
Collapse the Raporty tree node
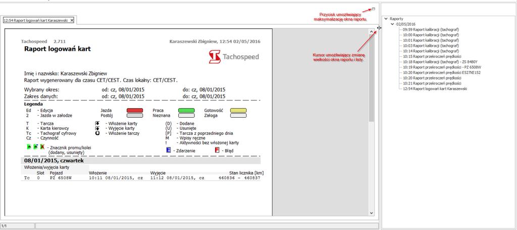[x=386, y=19]
